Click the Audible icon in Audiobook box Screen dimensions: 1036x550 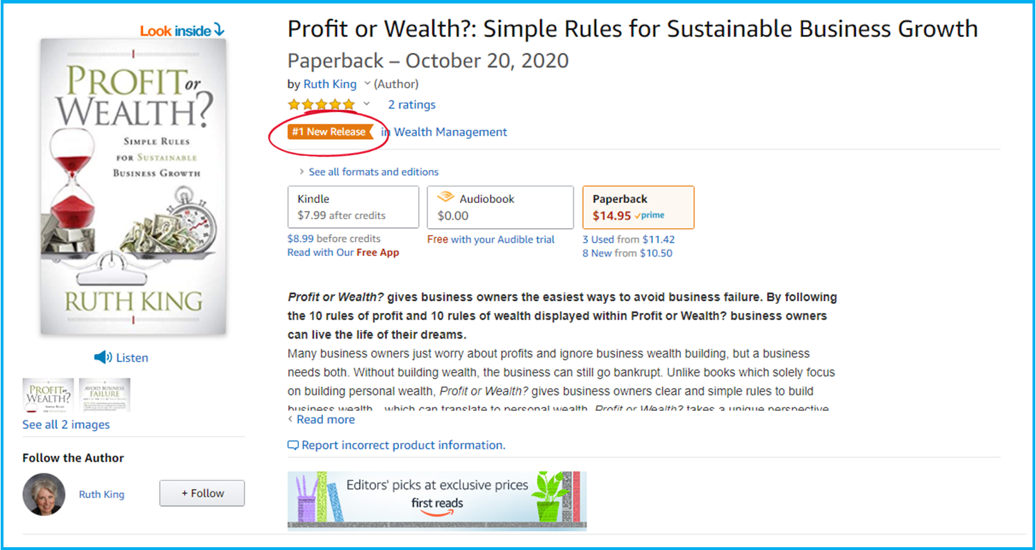[445, 198]
